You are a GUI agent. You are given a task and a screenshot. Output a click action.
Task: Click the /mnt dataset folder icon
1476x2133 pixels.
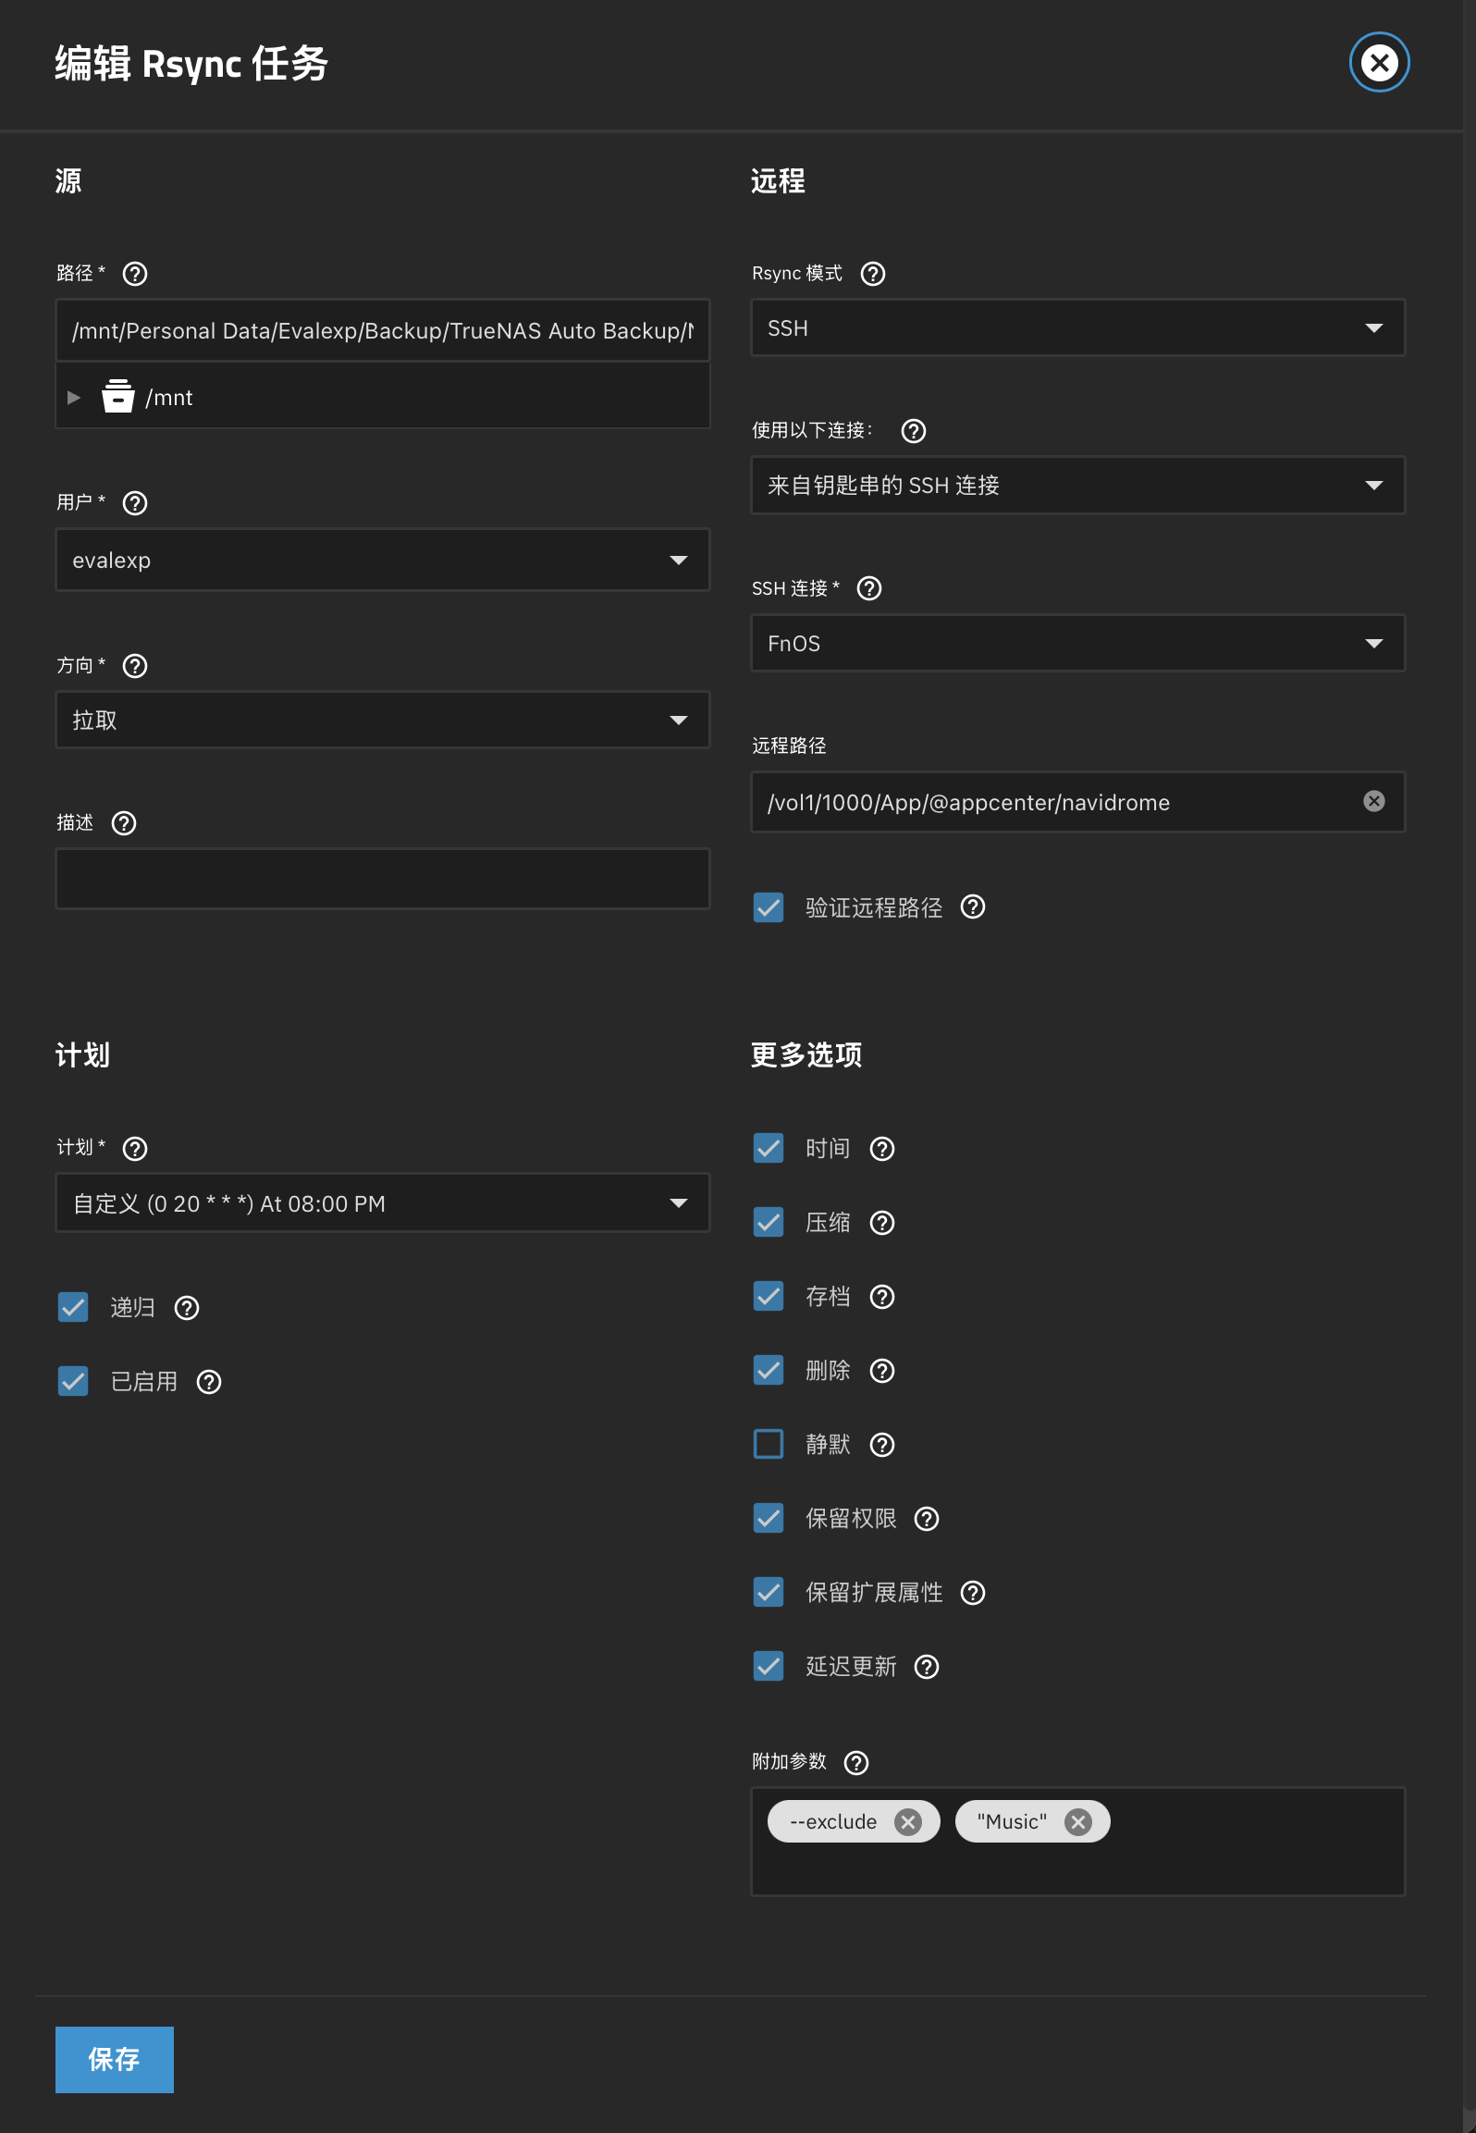(x=117, y=397)
